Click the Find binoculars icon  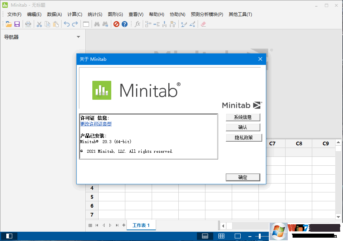[x=97, y=24]
